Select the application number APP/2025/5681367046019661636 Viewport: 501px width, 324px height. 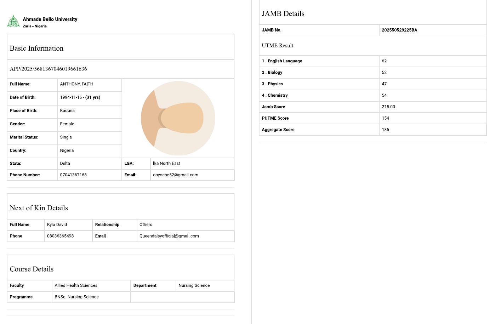[x=49, y=69]
